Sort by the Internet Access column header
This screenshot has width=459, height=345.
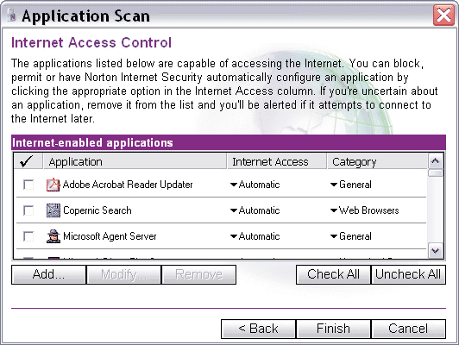pyautogui.click(x=277, y=161)
